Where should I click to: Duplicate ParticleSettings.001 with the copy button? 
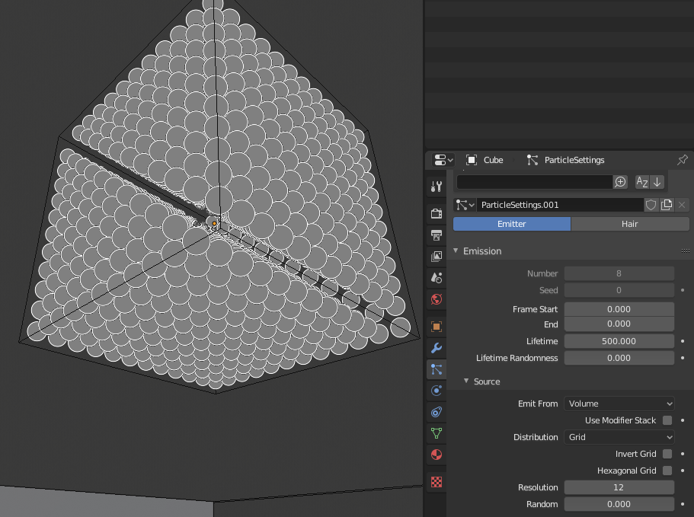point(667,205)
